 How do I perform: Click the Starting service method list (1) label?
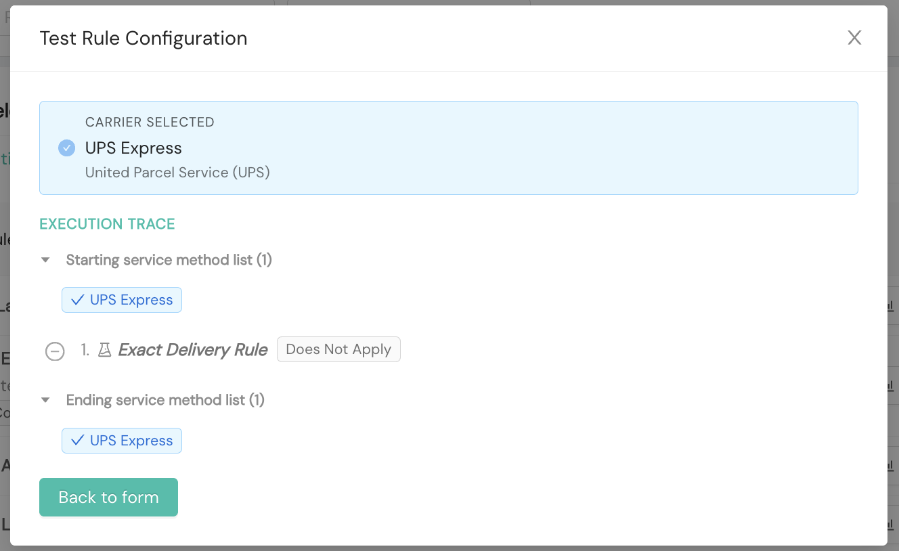[169, 260]
